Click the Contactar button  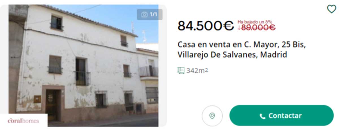(281, 115)
